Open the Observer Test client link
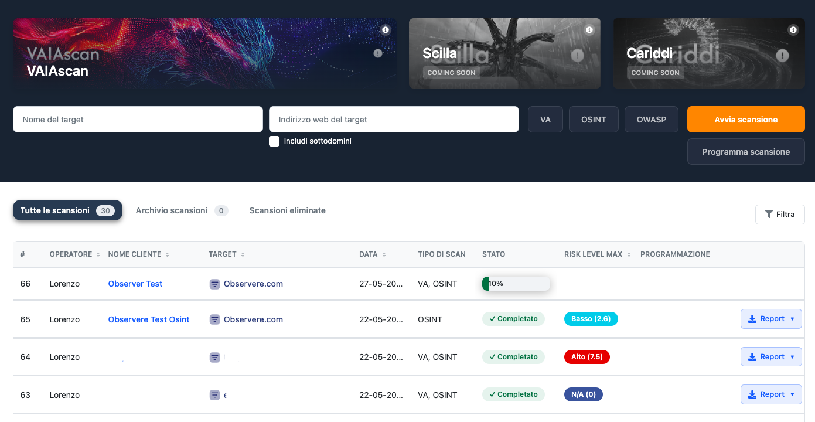Viewport: 815px width, 422px height. 135,284
